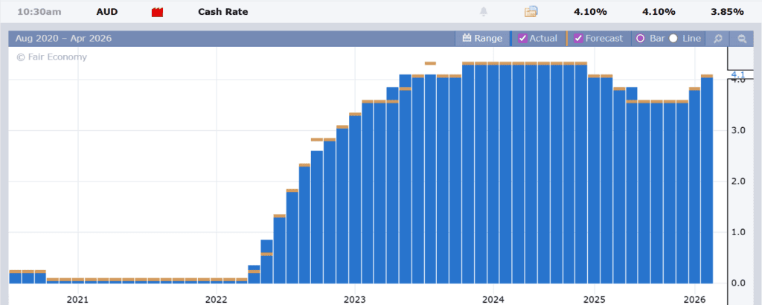The height and width of the screenshot is (305, 762).
Task: Click the alert bell icon
Action: point(484,12)
